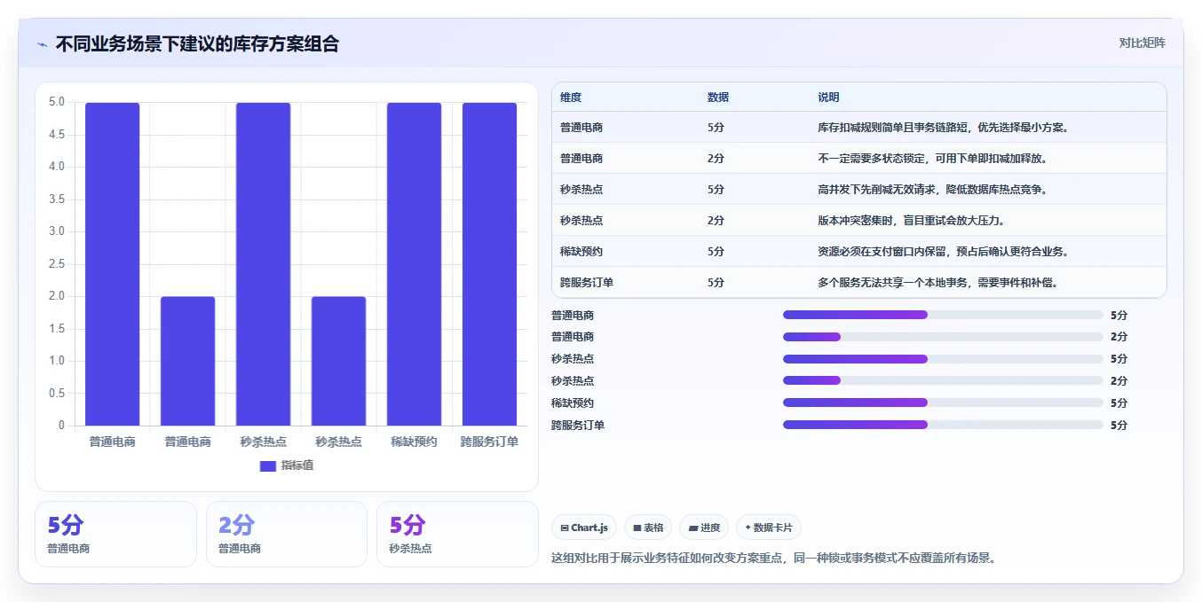Select the row '不一定需要多状态锁定，可用下单即扣减加释放。'
Screen dimensions: 1202x602
pyautogui.click(x=859, y=158)
